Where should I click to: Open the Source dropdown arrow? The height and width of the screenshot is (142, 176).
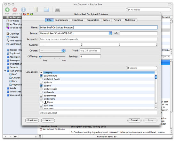point(110,33)
